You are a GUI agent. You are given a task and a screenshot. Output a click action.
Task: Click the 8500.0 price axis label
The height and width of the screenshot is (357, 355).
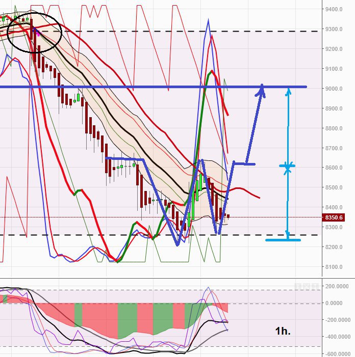[x=334, y=187]
